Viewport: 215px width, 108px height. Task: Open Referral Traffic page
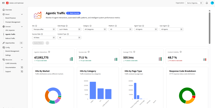10,38
